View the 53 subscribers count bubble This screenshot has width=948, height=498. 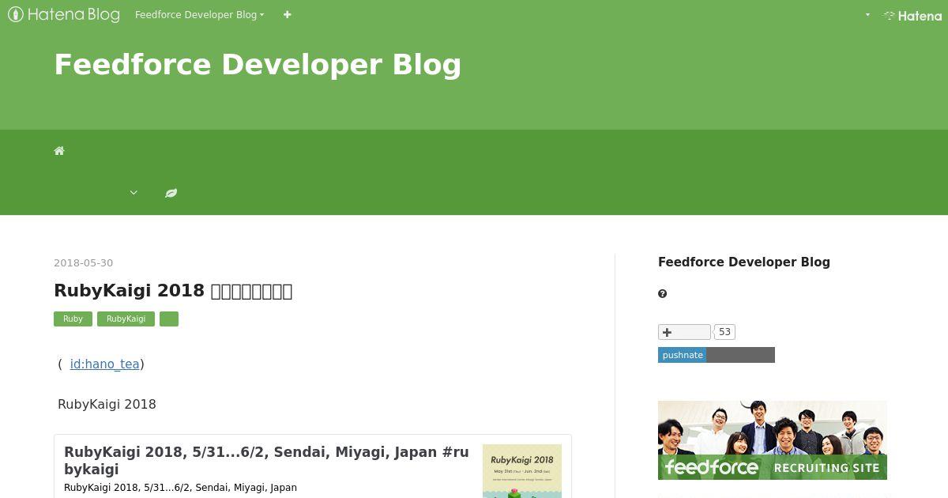(x=724, y=332)
